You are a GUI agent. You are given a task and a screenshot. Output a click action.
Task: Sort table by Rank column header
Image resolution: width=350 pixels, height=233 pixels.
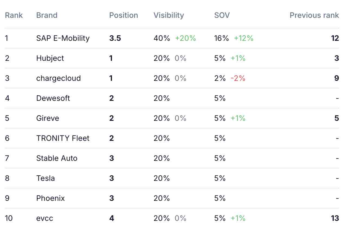[x=14, y=15]
